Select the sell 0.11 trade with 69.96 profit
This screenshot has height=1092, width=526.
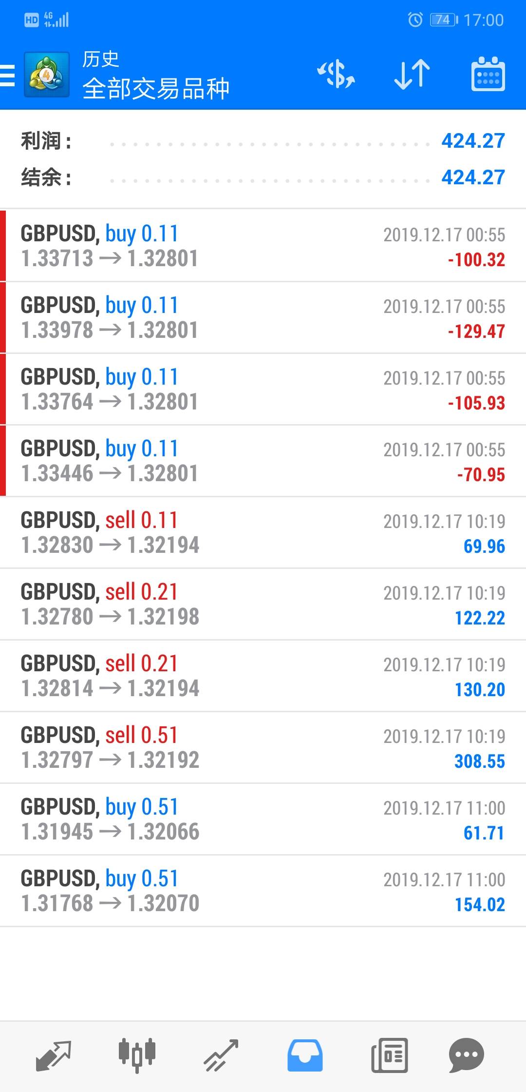pos(263,533)
